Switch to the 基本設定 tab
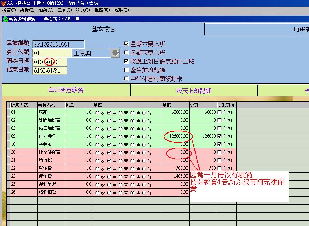This screenshot has width=309, height=226. coord(103,29)
